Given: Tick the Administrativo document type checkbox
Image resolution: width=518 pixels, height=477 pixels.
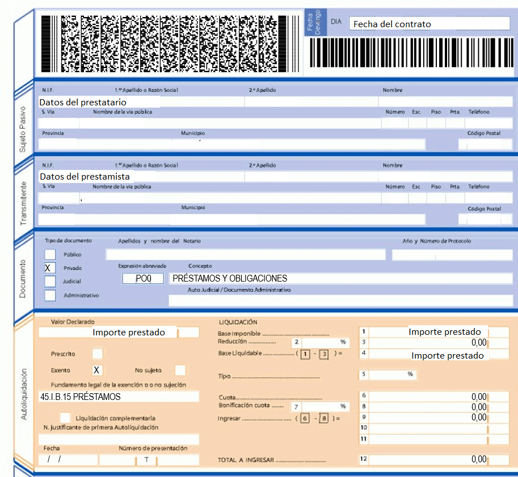Looking at the screenshot, I should (50, 295).
